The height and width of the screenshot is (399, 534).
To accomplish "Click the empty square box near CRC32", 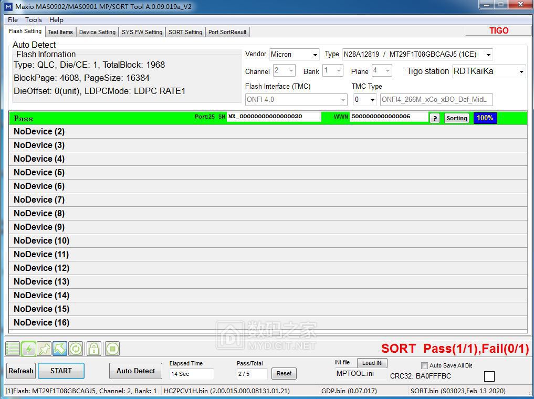I will click(489, 376).
